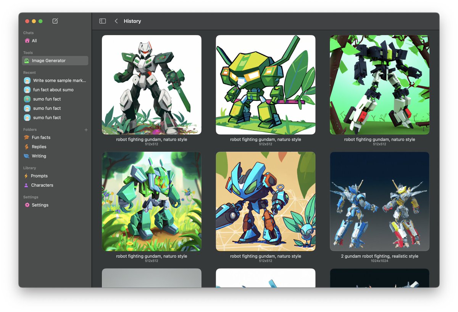Open cartoon yellow-green robot with leaves thumbnail
Viewport: 458px width, 312px height.
pyautogui.click(x=266, y=85)
